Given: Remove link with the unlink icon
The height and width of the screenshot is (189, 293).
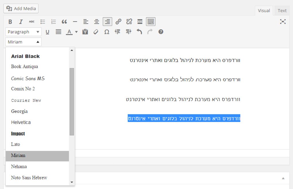Looking at the screenshot, I should [129, 22].
